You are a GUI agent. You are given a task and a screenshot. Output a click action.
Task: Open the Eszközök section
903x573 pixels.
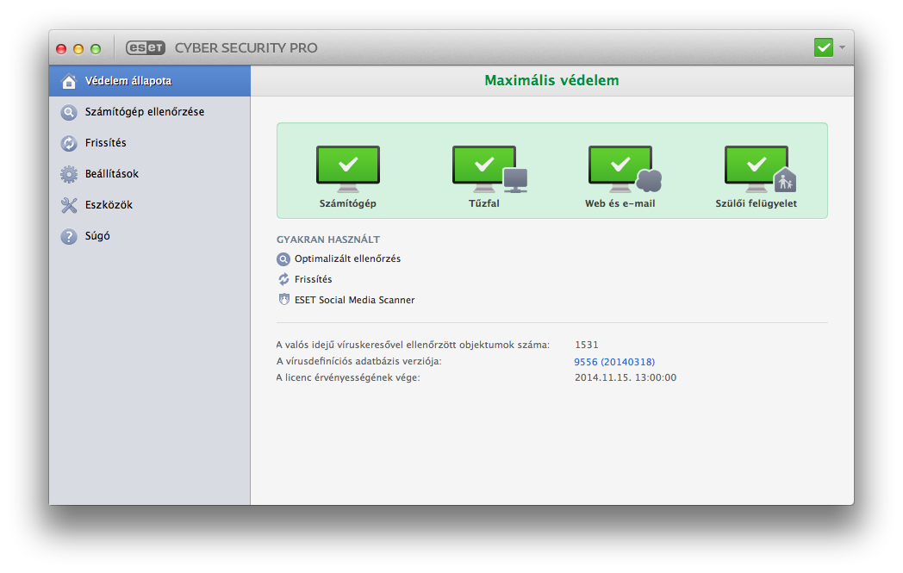[x=150, y=205]
